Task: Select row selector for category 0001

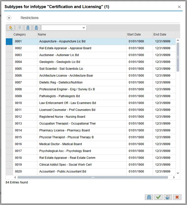Action: [x=9, y=41]
